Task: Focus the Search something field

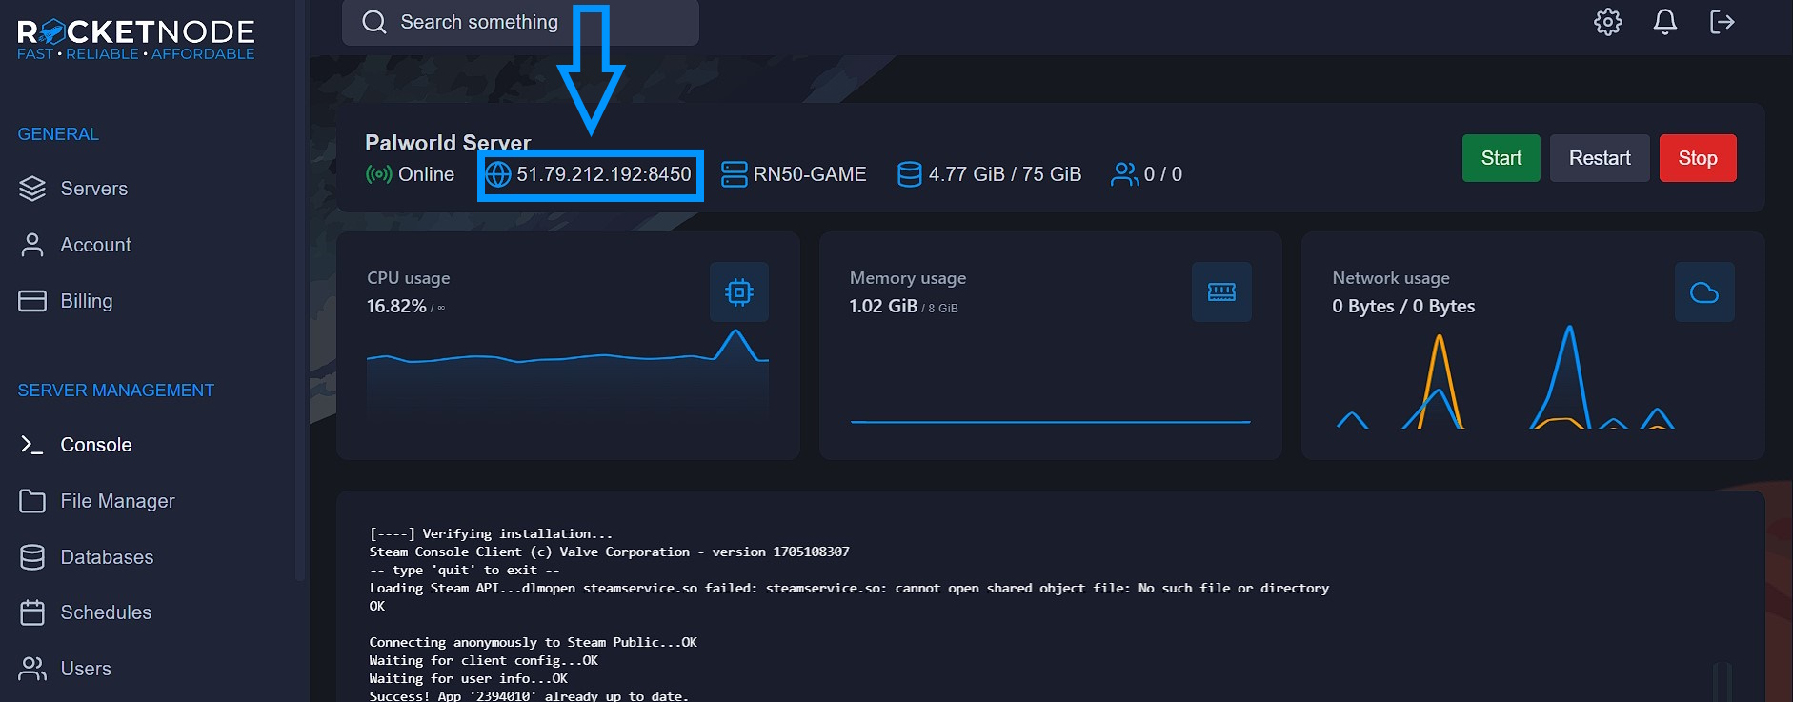Action: pyautogui.click(x=520, y=22)
